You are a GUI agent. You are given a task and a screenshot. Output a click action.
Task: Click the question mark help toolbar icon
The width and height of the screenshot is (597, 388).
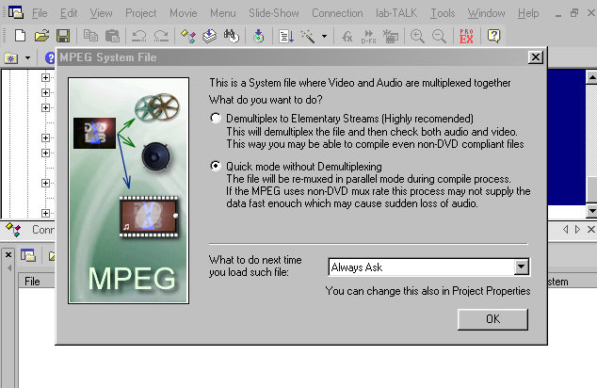[x=493, y=36]
